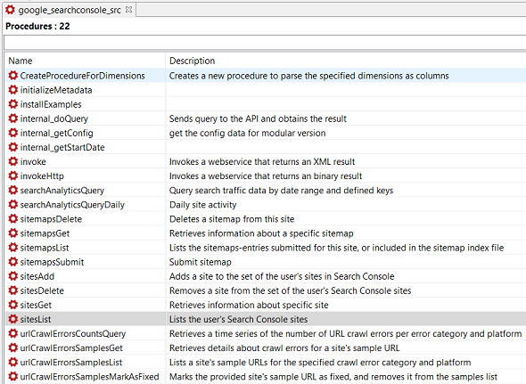Select the sitesDelete procedure name
526x384 pixels.
point(42,290)
